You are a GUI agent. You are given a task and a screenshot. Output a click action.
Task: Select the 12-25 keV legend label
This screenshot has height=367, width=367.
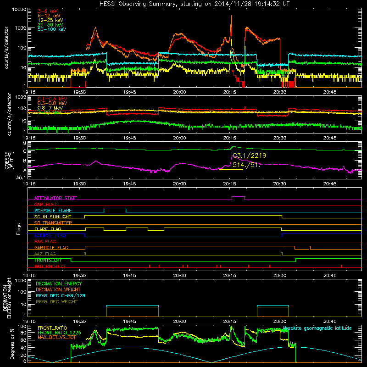pos(50,20)
